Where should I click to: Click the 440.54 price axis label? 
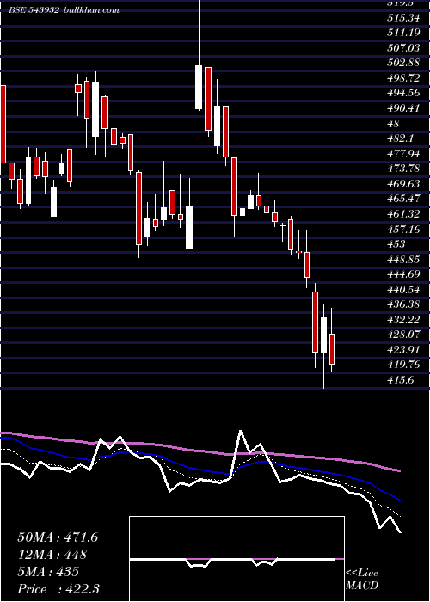point(403,290)
